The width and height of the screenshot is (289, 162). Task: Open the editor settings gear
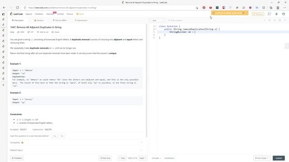pyautogui.click(x=280, y=20)
